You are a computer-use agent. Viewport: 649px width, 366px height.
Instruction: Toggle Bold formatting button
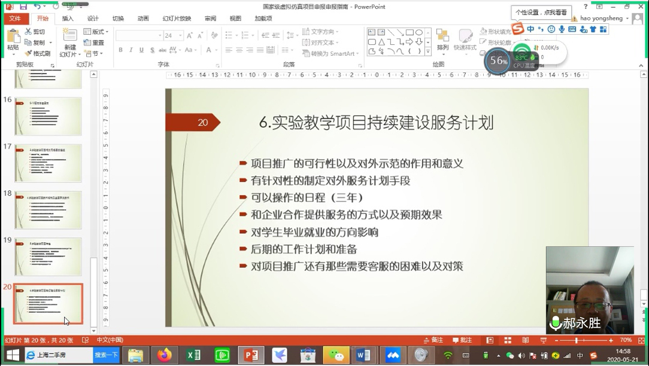point(120,50)
